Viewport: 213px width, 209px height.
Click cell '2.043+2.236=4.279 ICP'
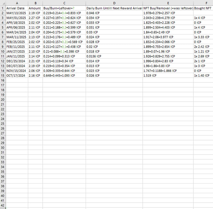pyautogui.click(x=168, y=18)
